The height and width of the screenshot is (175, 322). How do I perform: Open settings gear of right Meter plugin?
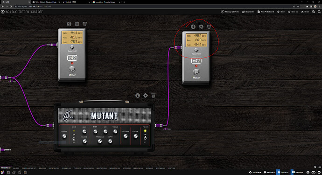(x=201, y=26)
